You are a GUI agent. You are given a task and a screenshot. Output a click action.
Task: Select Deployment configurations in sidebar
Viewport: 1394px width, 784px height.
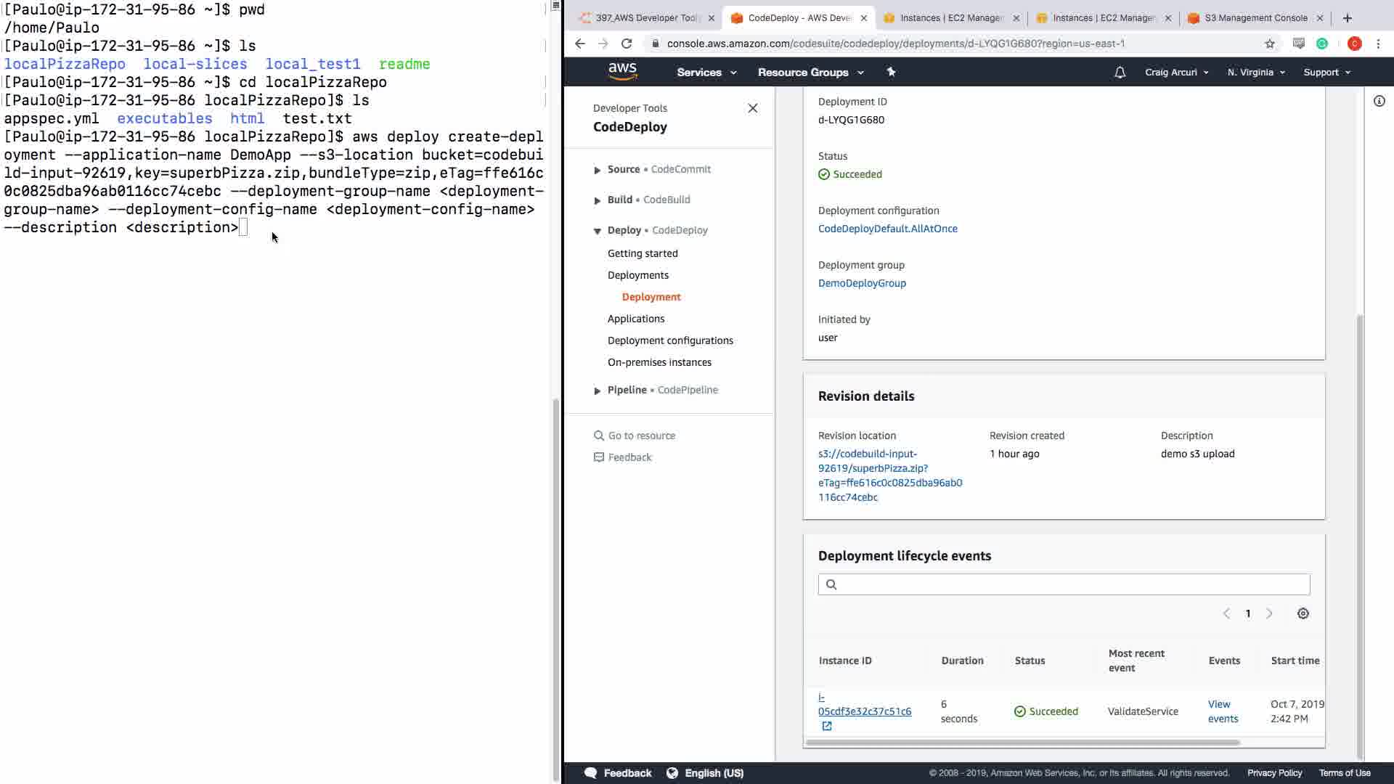[x=669, y=340]
